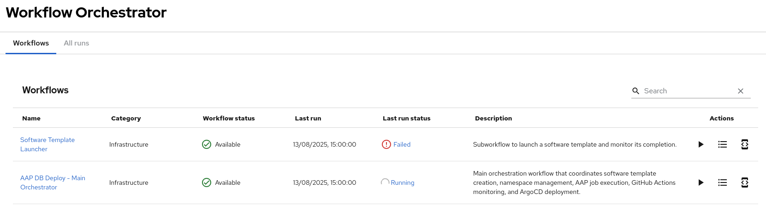The width and height of the screenshot is (766, 211).
Task: Open input schema icon for Software Template Launcher
Action: pyautogui.click(x=744, y=144)
